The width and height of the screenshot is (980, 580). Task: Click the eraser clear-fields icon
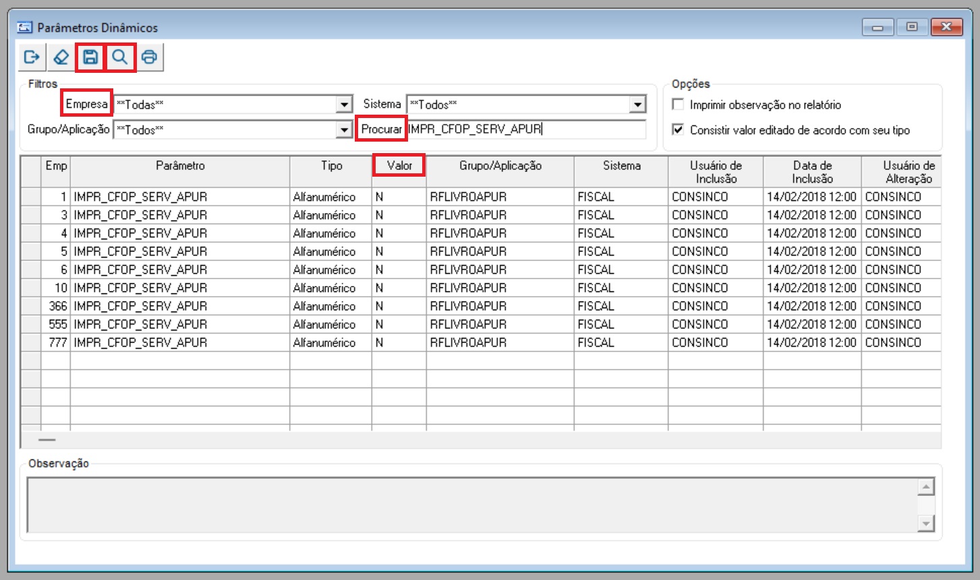click(61, 57)
